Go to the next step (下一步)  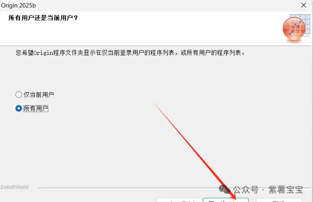point(226,200)
